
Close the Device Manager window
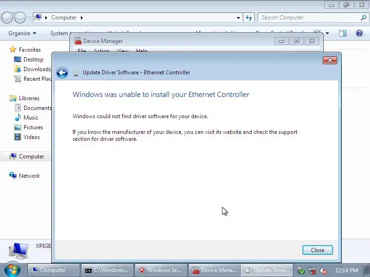click(312, 41)
